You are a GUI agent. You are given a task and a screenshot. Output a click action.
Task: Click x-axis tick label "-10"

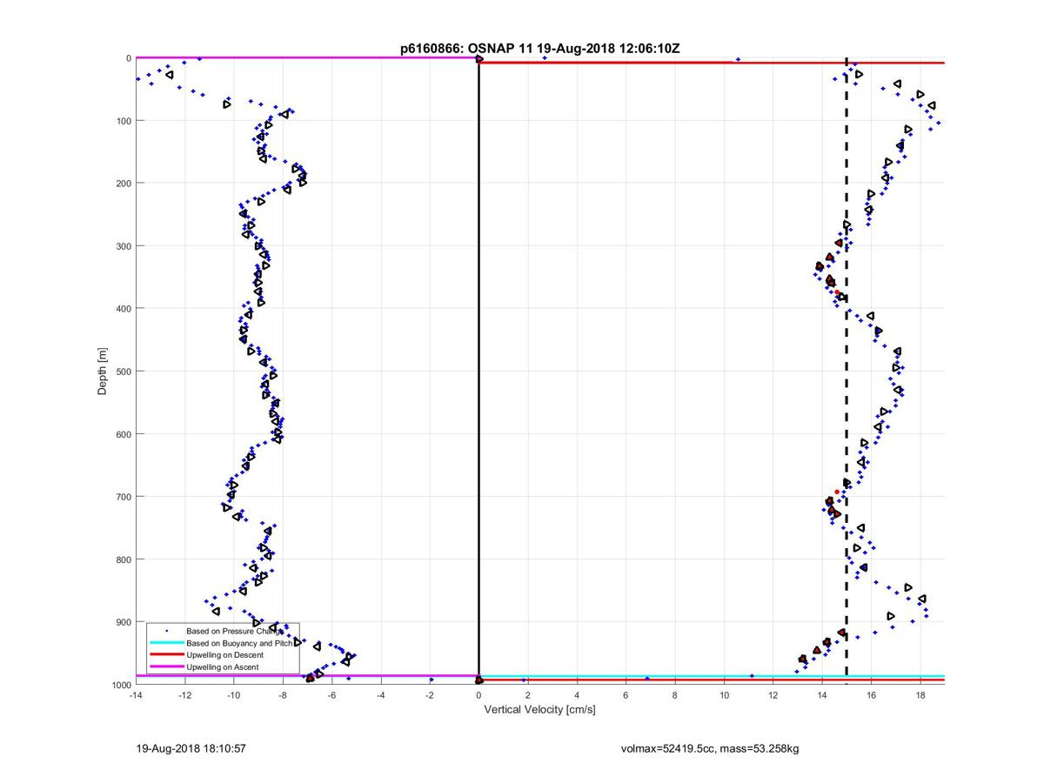tap(233, 696)
